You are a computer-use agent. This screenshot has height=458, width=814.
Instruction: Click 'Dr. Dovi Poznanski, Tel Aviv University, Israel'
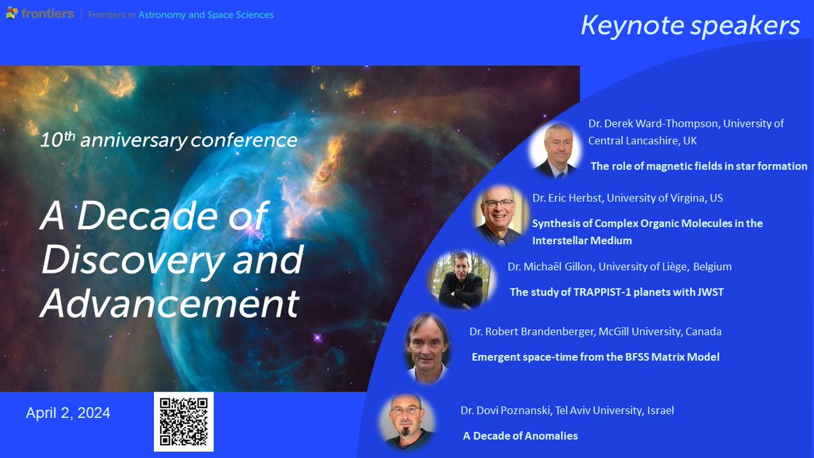tap(567, 411)
